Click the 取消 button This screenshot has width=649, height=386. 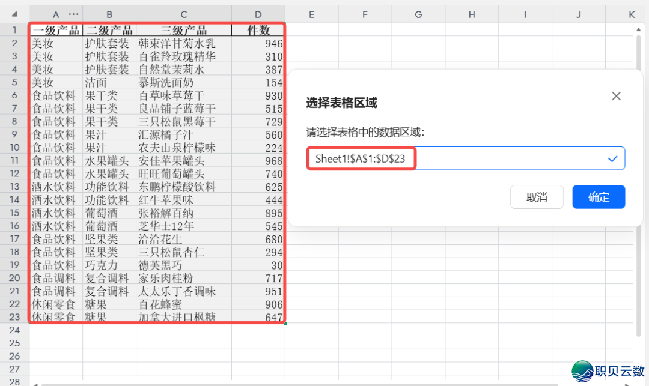537,197
